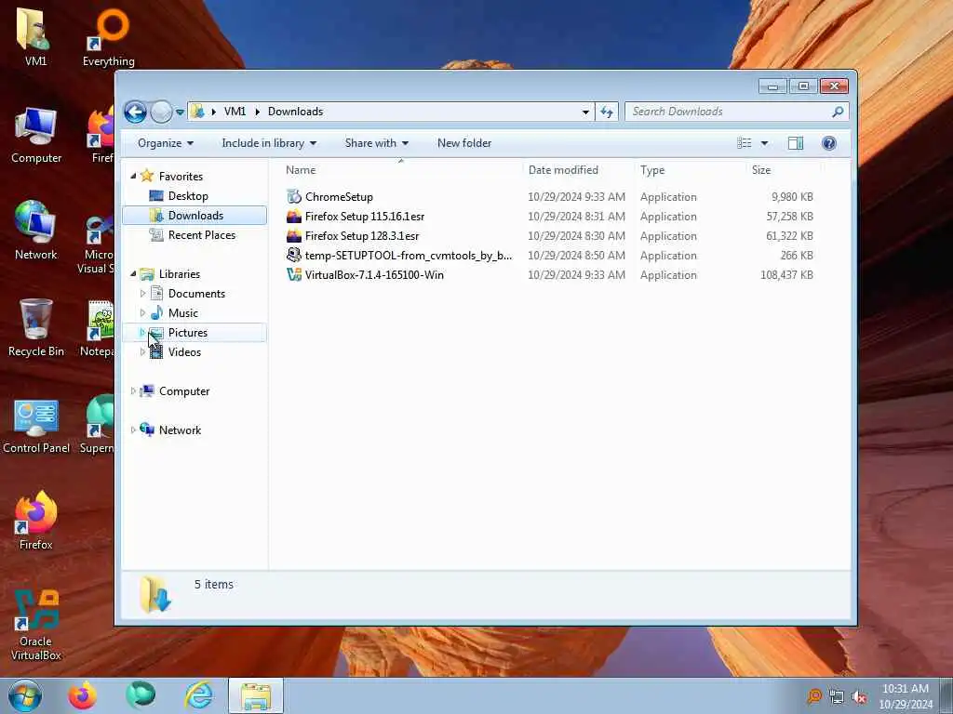Select Downloads under Favorites
Viewport: 953px width, 714px height.
tap(195, 216)
